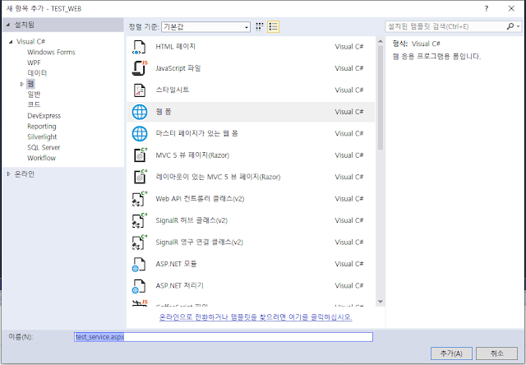This screenshot has width=526, height=365.
Task: Click the SignalR persistent connection class icon
Action: [140, 243]
